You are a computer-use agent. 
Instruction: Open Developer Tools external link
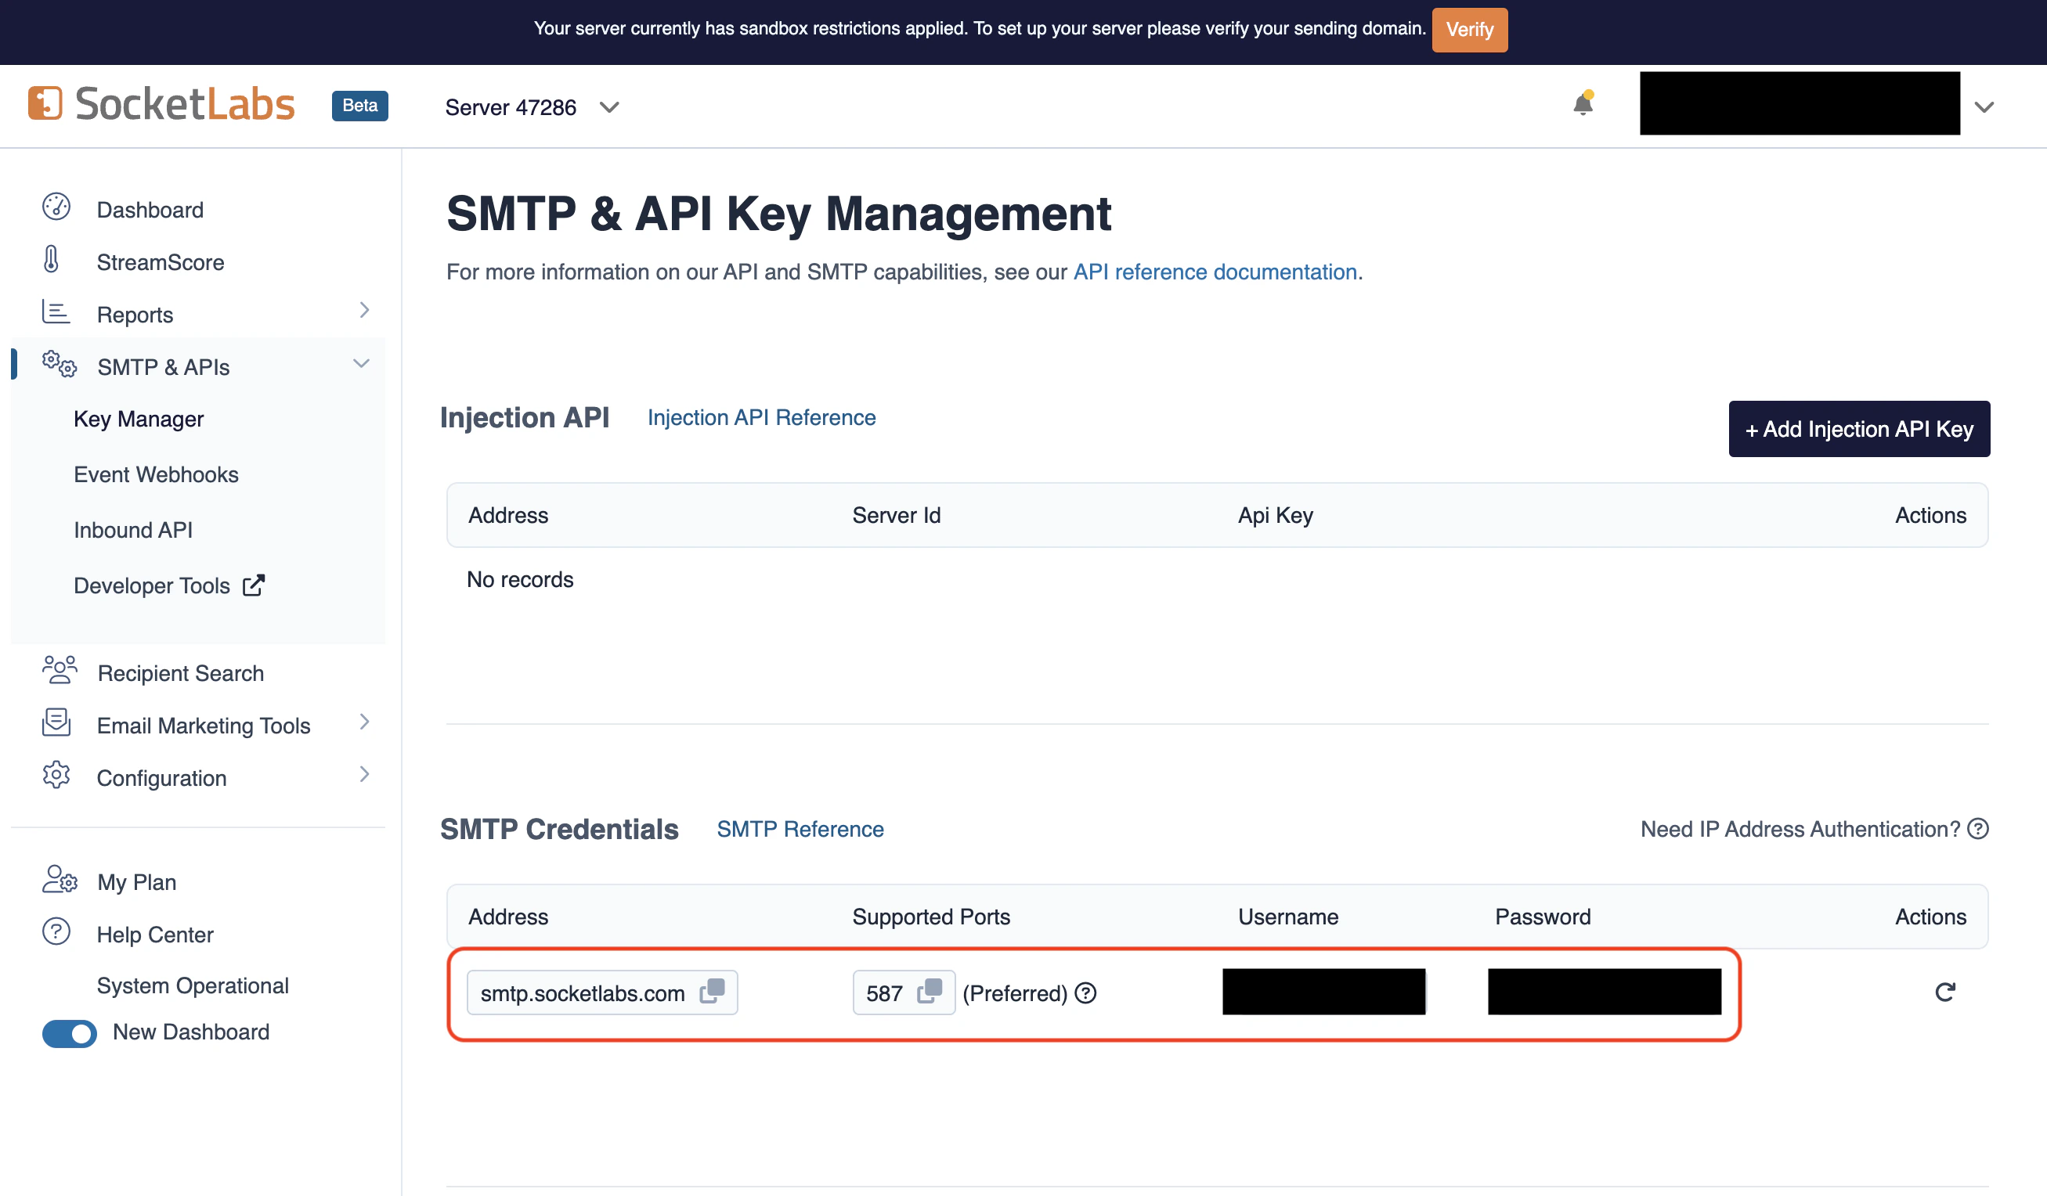(x=253, y=584)
